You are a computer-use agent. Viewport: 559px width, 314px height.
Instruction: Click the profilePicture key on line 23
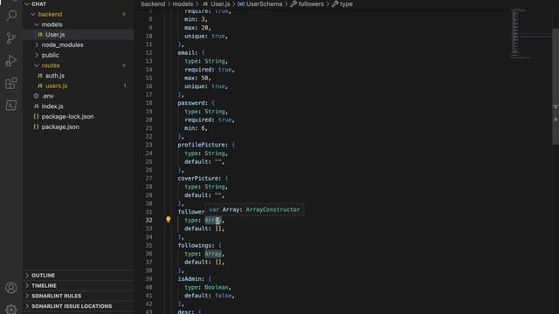[202, 145]
